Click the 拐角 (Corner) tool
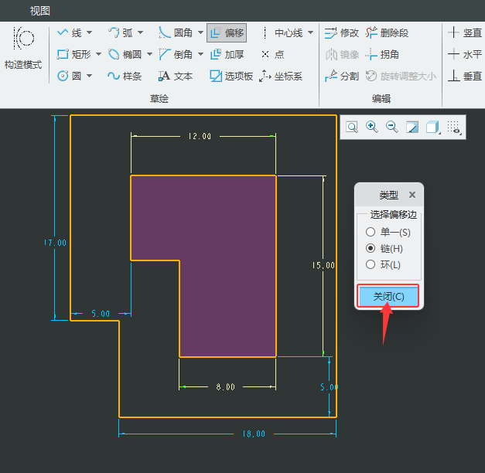This screenshot has height=473, width=485. tap(382, 54)
